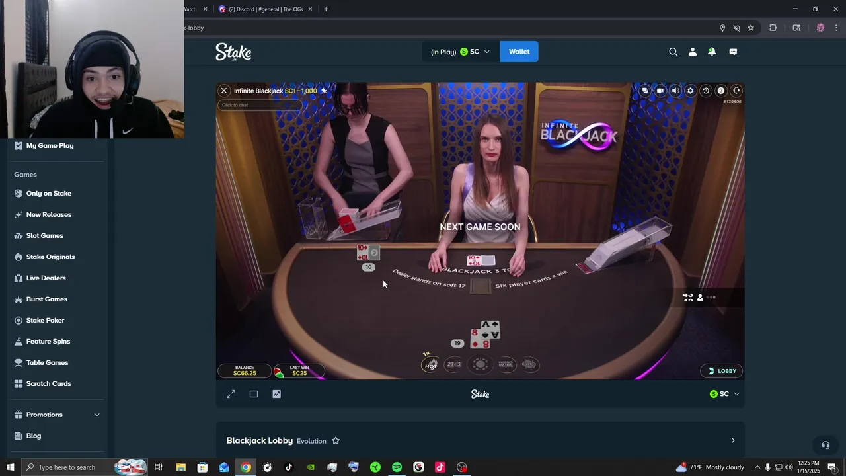Open a new browser tab with plus
This screenshot has width=846, height=476.
(x=326, y=9)
